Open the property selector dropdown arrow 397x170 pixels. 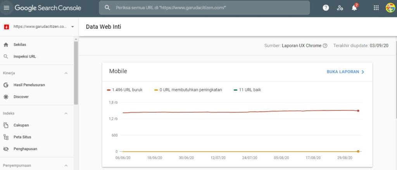tap(72, 27)
